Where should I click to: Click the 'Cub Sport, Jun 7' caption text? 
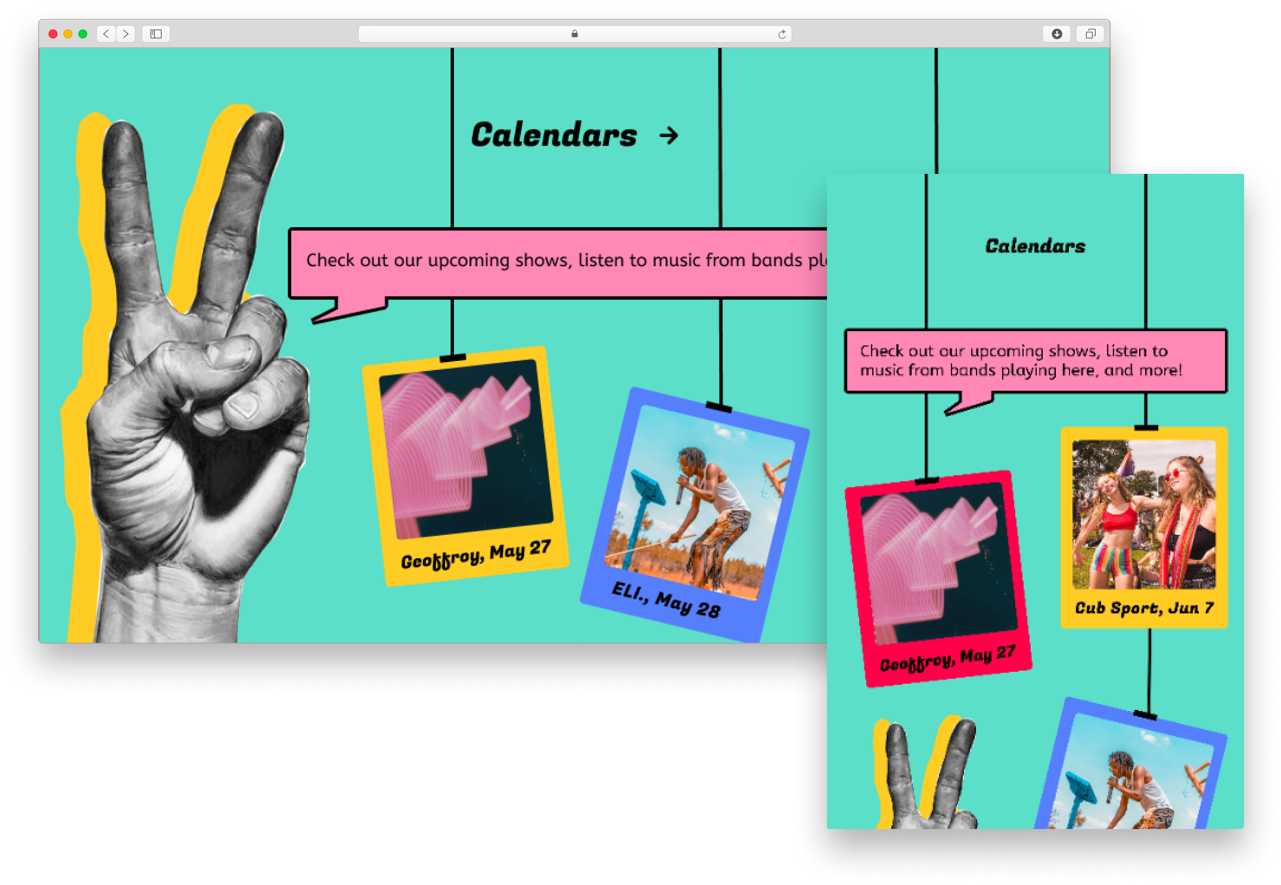[x=1144, y=608]
